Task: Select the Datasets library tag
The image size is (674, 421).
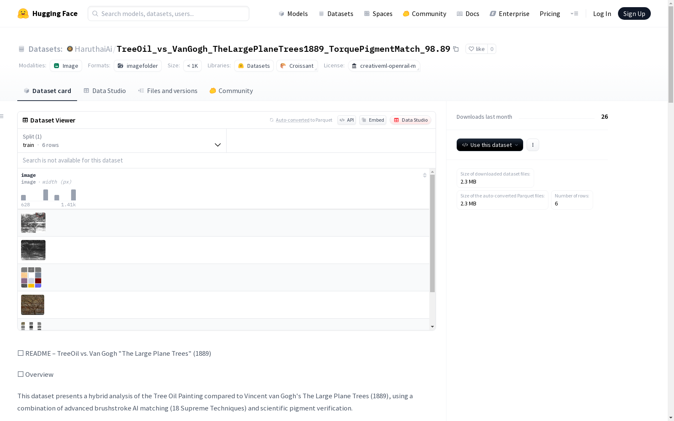Action: point(254,66)
